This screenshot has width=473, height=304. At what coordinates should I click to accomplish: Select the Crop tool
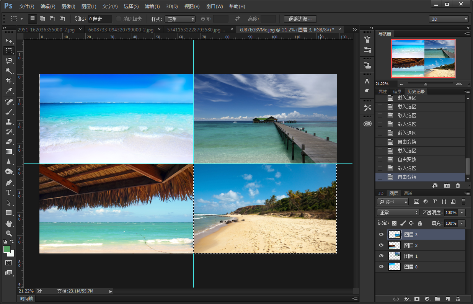pos(9,81)
